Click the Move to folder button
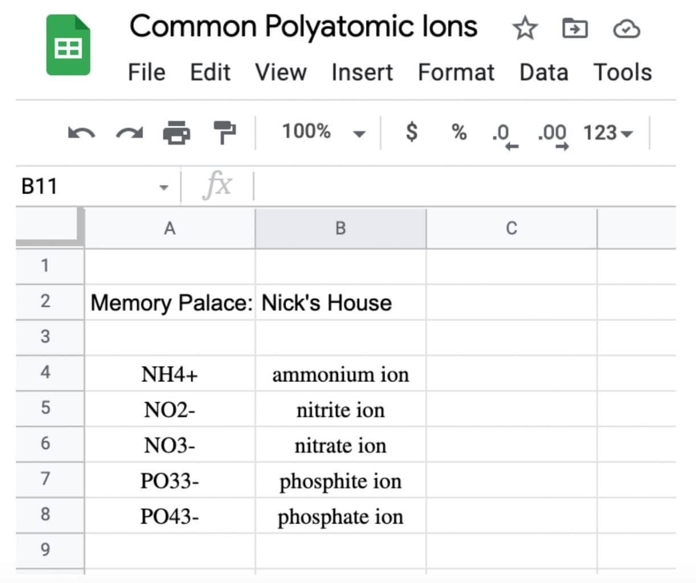Image resolution: width=696 pixels, height=583 pixels. point(575,27)
